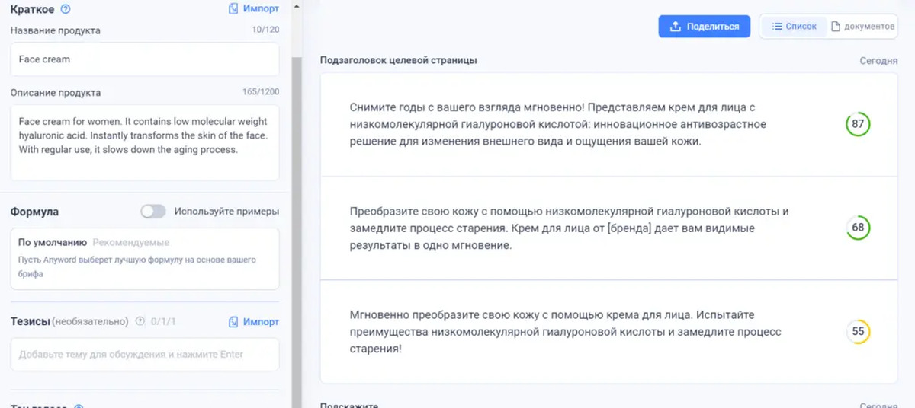Click the score 87 circle indicator
The height and width of the screenshot is (408, 915).
[858, 124]
